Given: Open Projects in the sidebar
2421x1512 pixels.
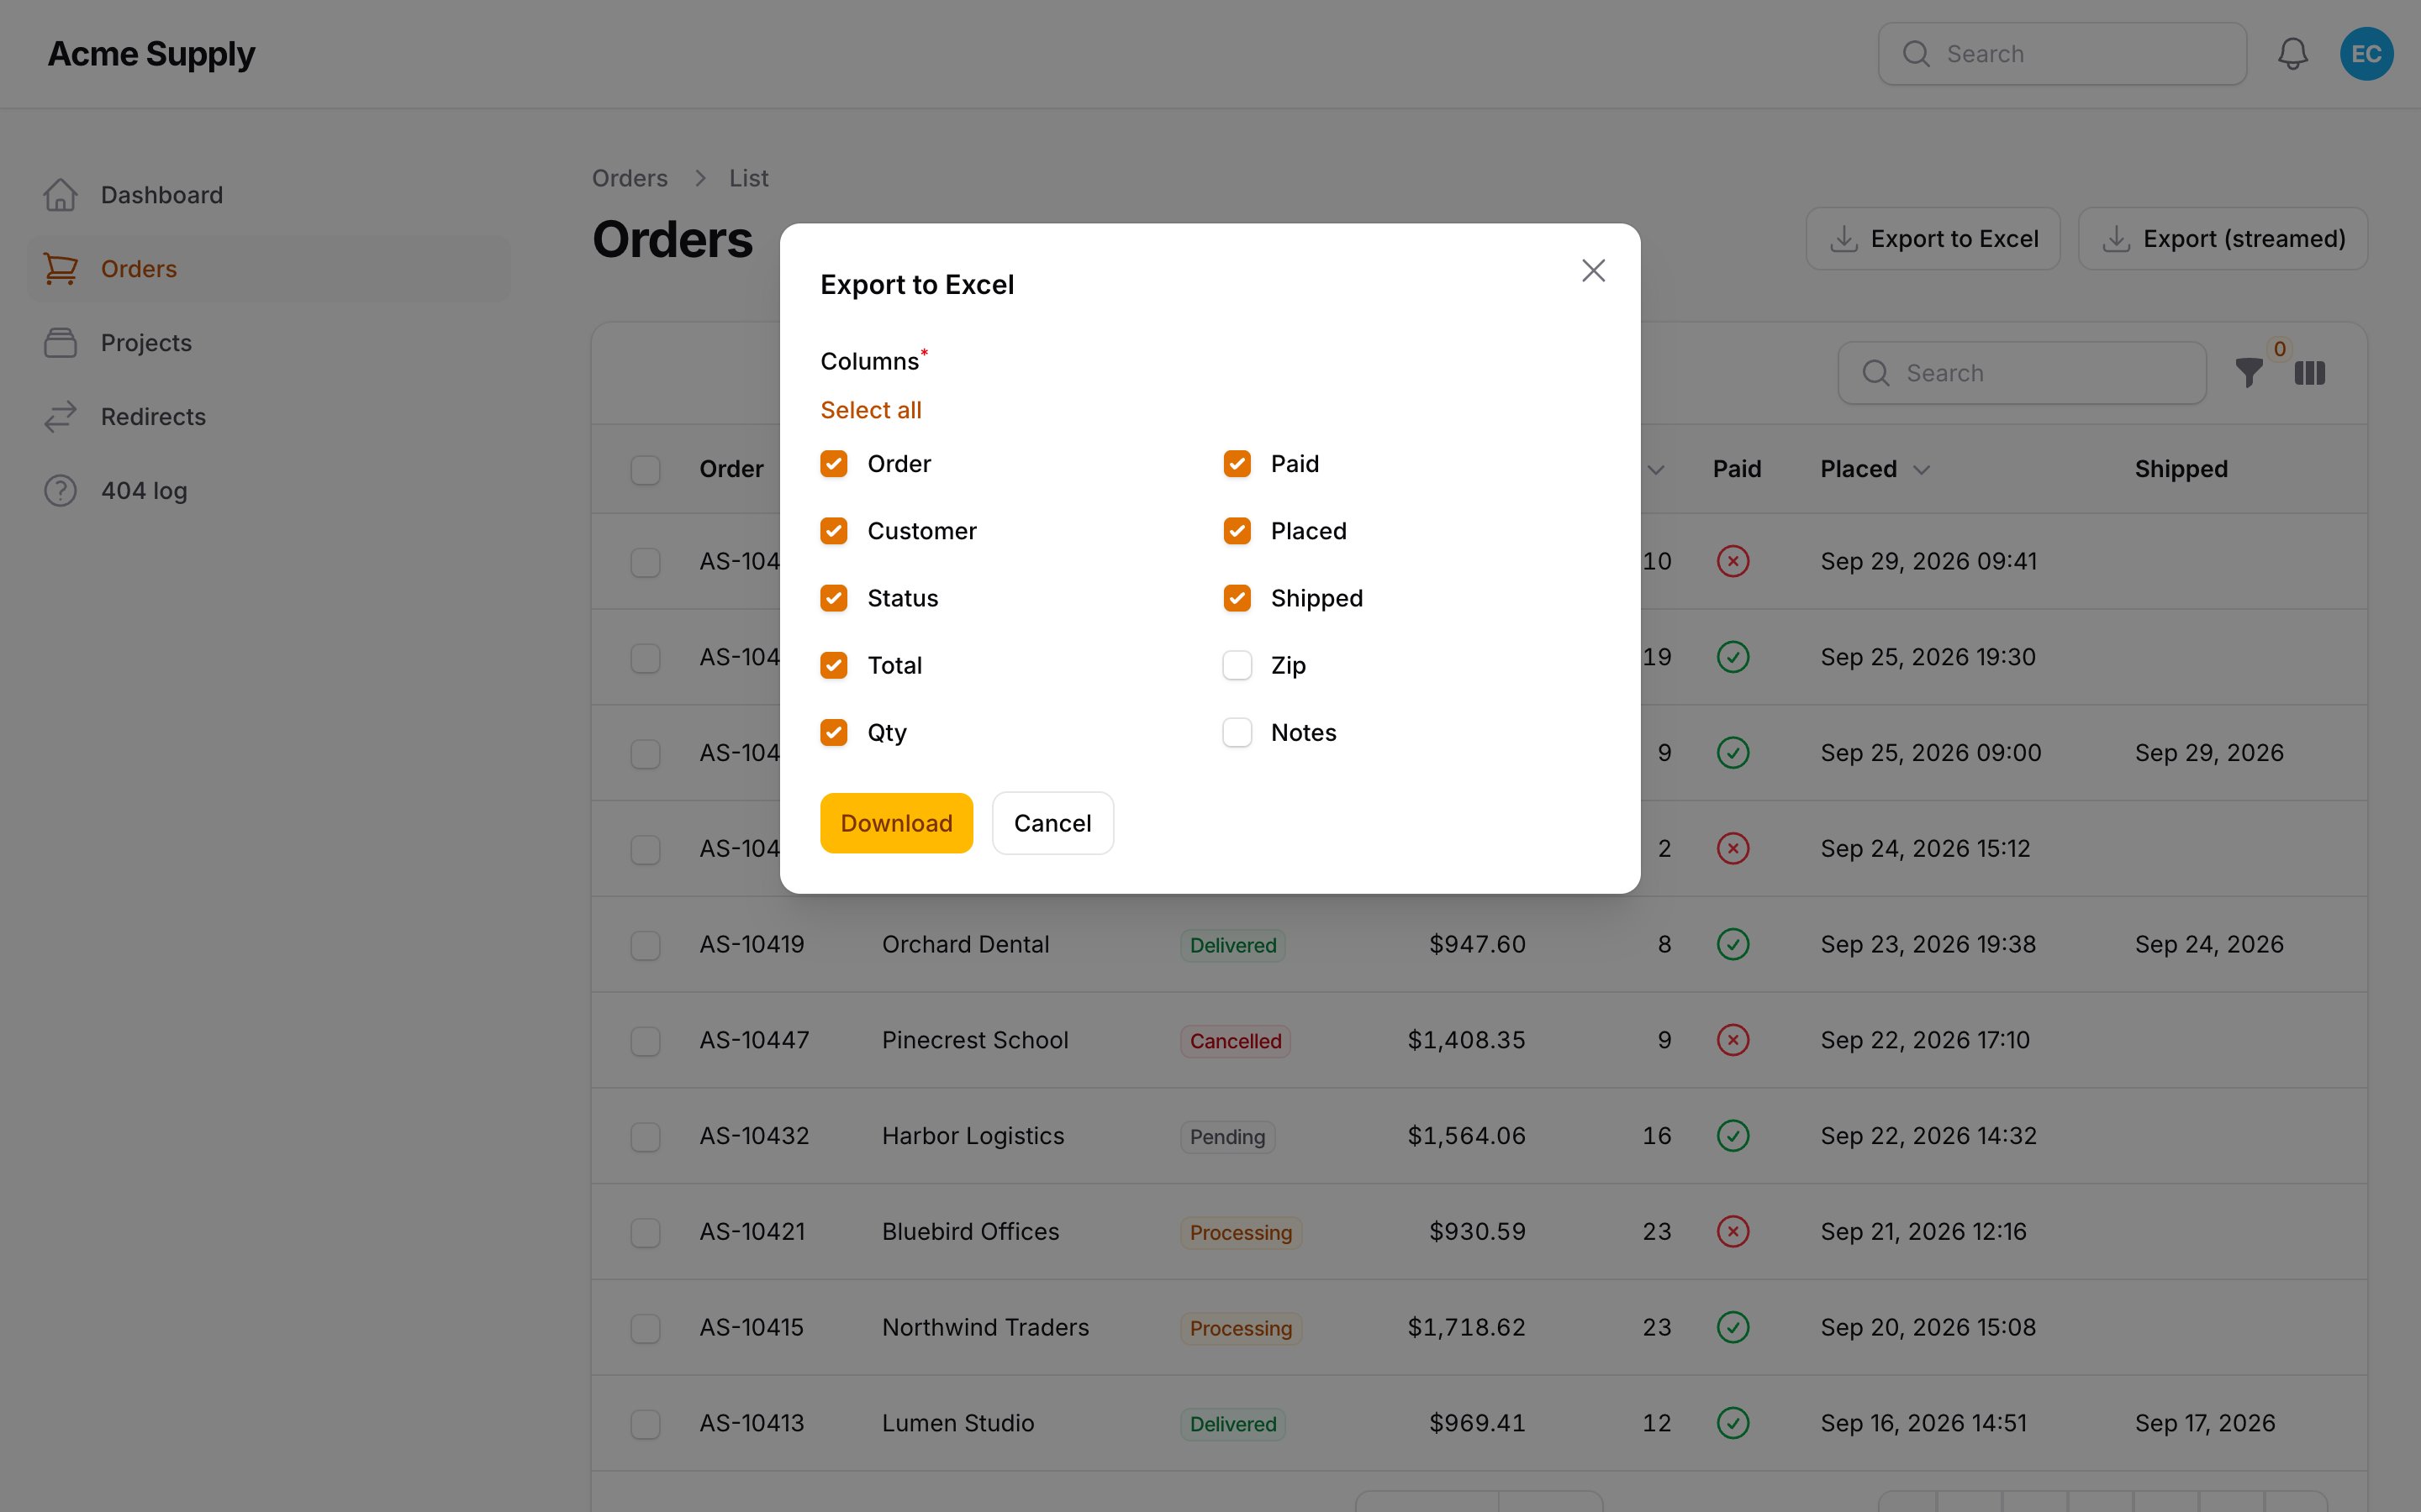Looking at the screenshot, I should coord(268,343).
